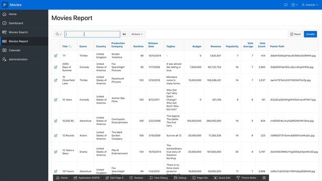Click the Revenue column header

[216, 47]
